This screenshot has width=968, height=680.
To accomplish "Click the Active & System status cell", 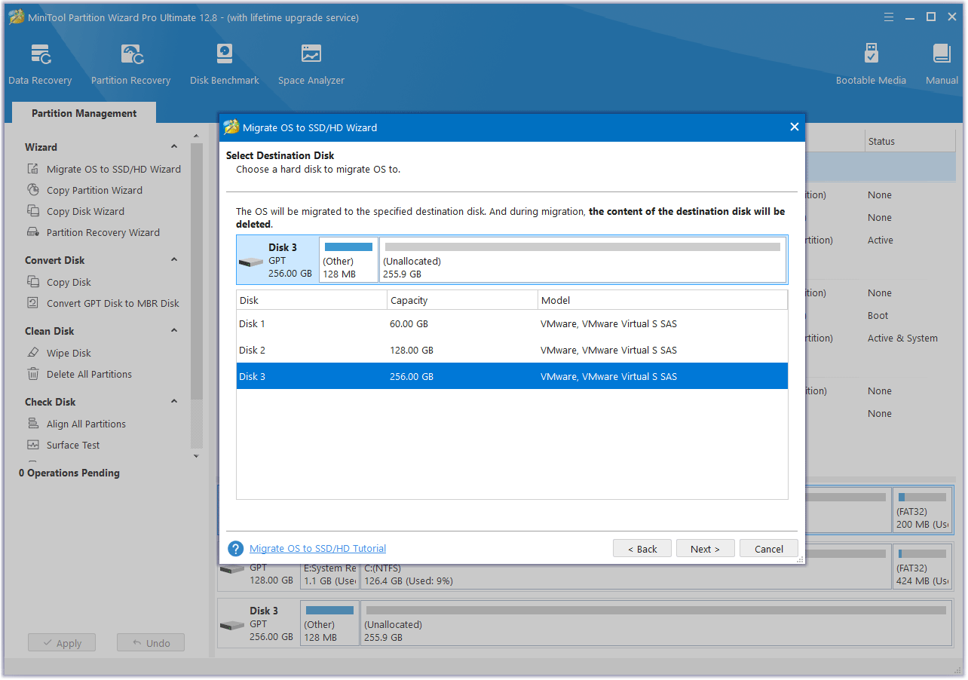I will click(x=902, y=338).
